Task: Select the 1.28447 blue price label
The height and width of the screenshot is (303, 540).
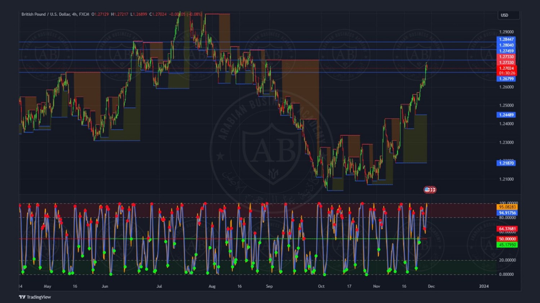Action: (506, 39)
